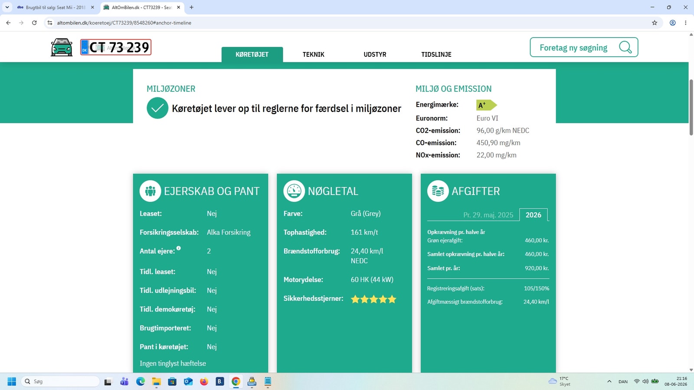Click the 60 HK (44 kW) engine power

[x=372, y=279]
